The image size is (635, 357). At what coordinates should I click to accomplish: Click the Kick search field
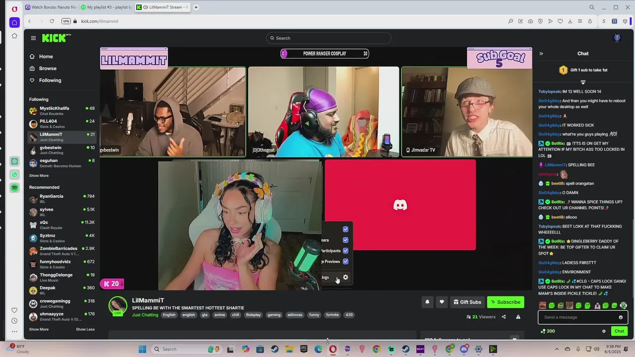point(328,38)
